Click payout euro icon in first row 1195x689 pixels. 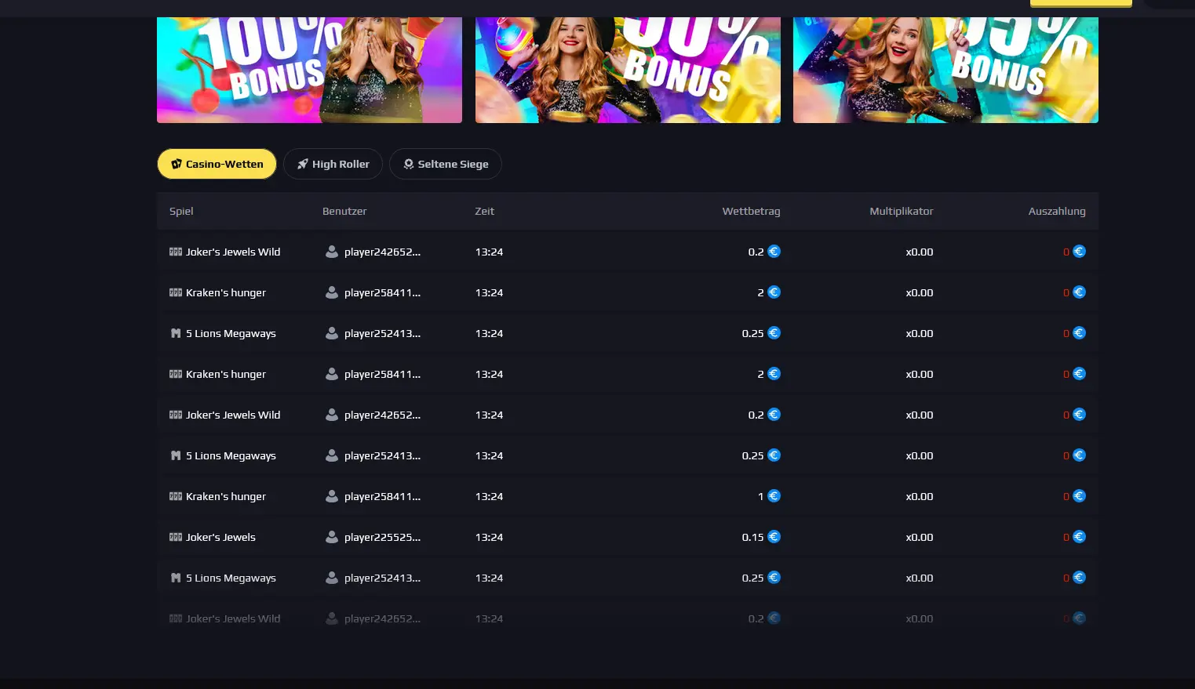coord(1079,252)
